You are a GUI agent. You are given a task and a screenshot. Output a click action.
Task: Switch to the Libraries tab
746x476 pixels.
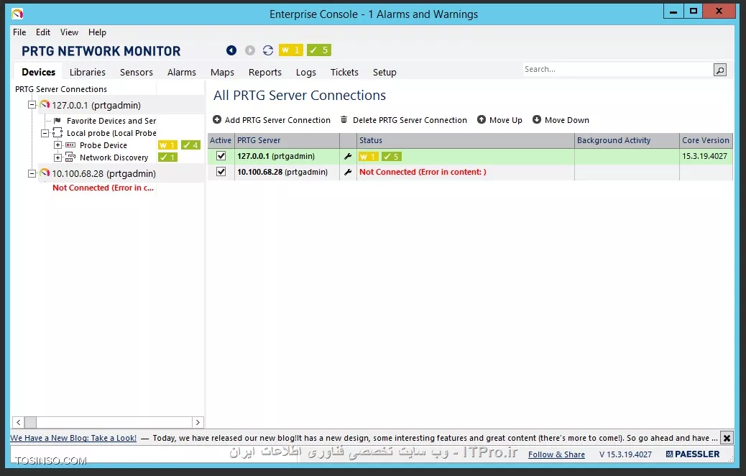coord(88,73)
